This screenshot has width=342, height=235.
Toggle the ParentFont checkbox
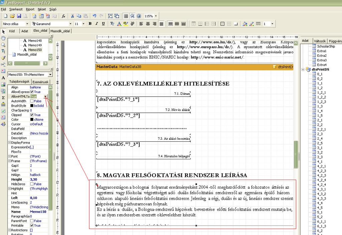[32, 221]
